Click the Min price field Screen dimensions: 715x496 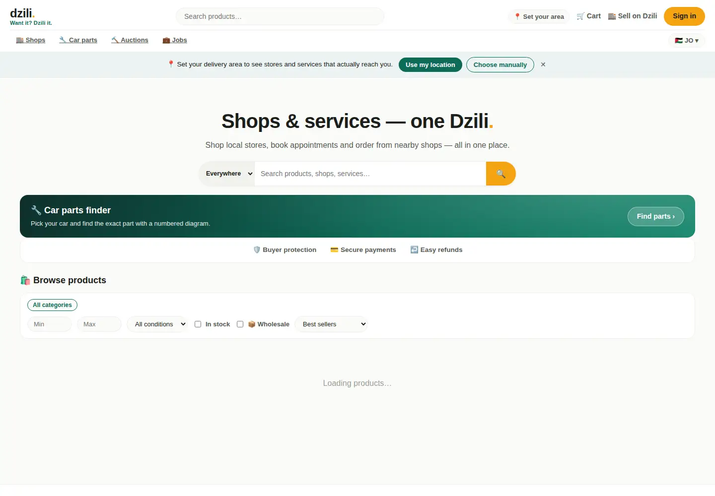(50, 324)
